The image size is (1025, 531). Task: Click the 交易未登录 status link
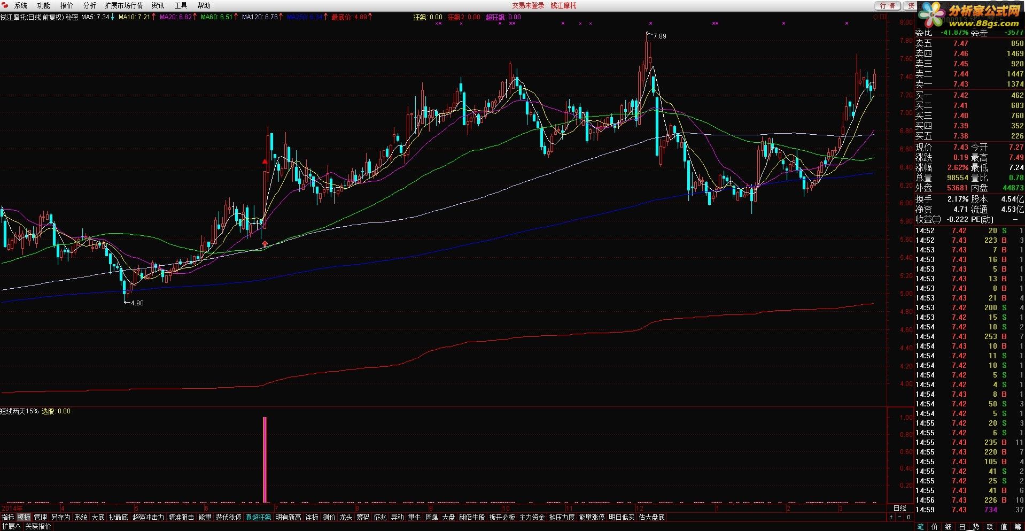coord(528,5)
